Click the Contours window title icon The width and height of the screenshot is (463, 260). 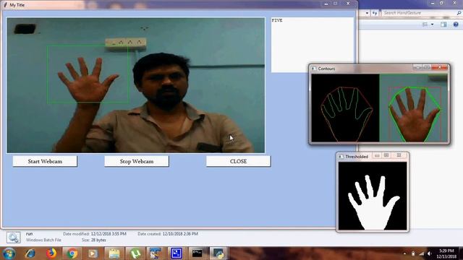[313, 69]
